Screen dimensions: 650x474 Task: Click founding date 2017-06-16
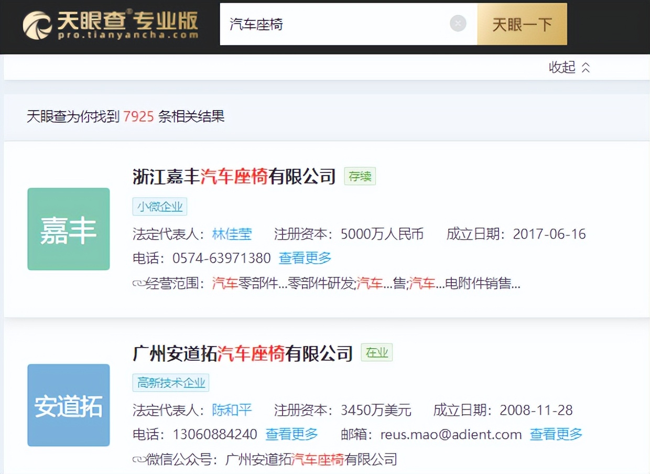[549, 234]
